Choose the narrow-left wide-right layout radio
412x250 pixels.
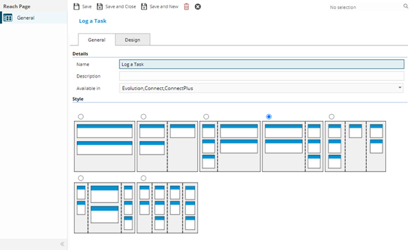click(206, 117)
